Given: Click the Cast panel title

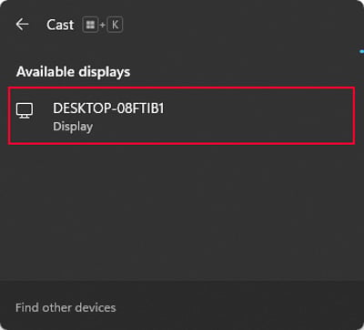Looking at the screenshot, I should [60, 25].
